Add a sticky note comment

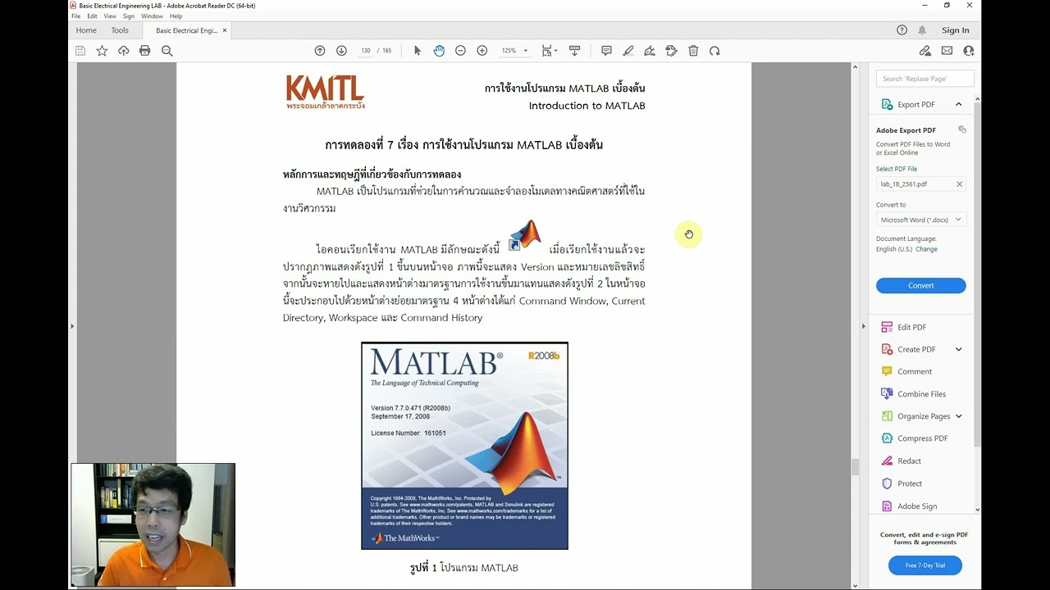606,51
